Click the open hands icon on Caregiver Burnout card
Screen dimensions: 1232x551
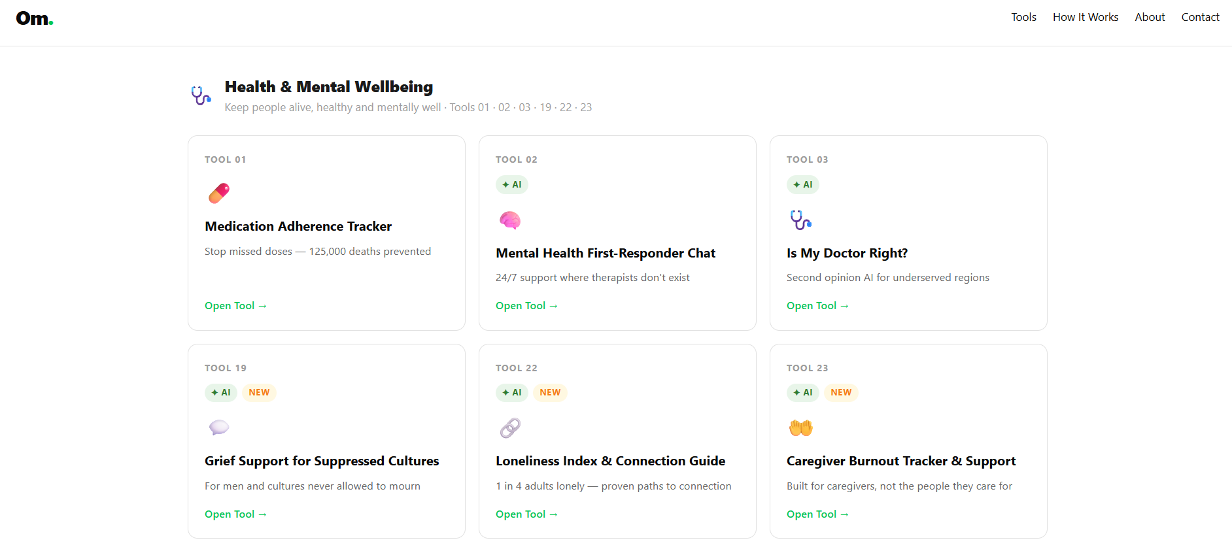coord(800,427)
